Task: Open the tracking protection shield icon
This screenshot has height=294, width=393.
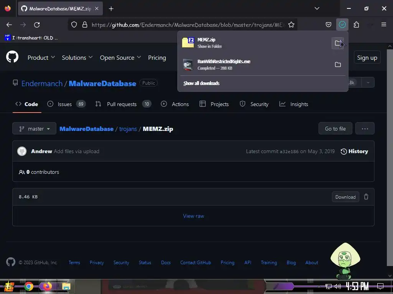Action: click(74, 25)
